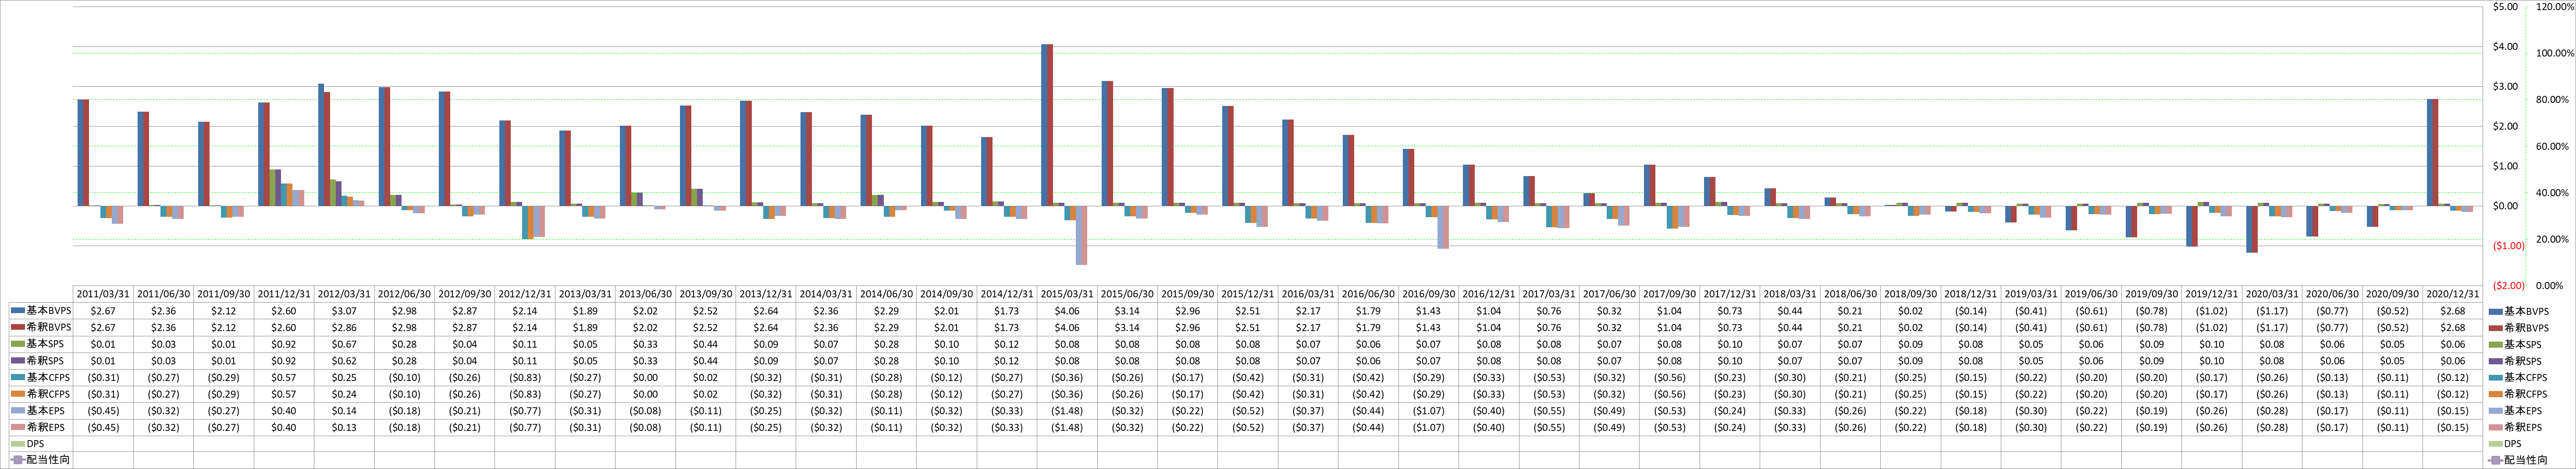This screenshot has height=469, width=2576.
Task: Click the 100.00% secondary axis label
Action: [2556, 54]
